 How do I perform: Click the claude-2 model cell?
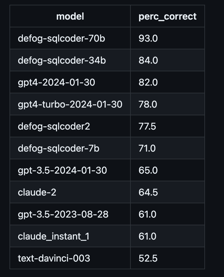pos(37,192)
